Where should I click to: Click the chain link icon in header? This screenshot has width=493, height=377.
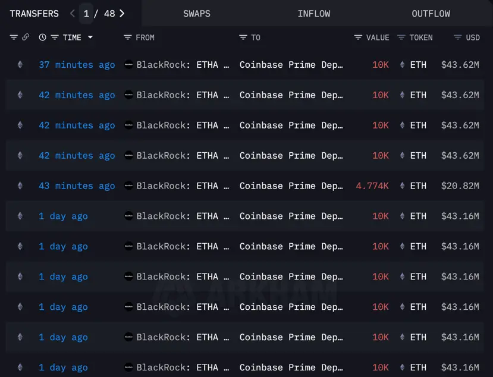point(26,37)
